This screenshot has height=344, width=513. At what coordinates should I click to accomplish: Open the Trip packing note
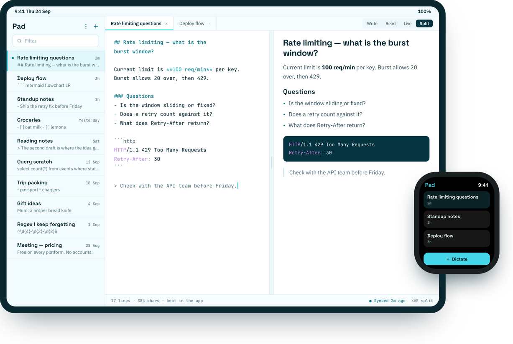pyautogui.click(x=56, y=186)
